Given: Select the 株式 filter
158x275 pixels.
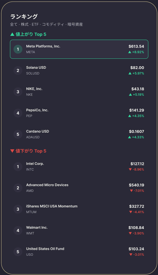Looking at the screenshot, I should (24, 24).
